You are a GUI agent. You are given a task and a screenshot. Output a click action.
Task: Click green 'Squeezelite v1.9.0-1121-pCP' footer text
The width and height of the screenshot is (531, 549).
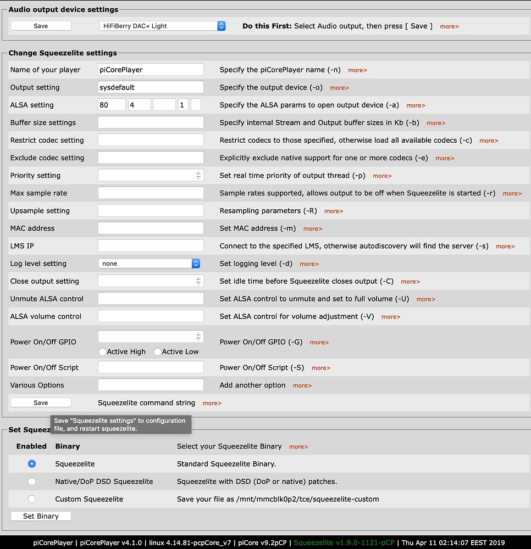(x=344, y=543)
